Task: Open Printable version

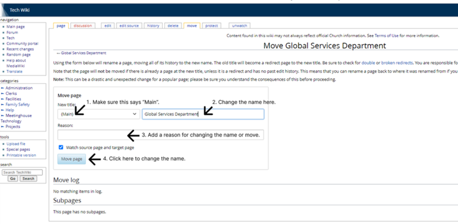Action: (21, 155)
